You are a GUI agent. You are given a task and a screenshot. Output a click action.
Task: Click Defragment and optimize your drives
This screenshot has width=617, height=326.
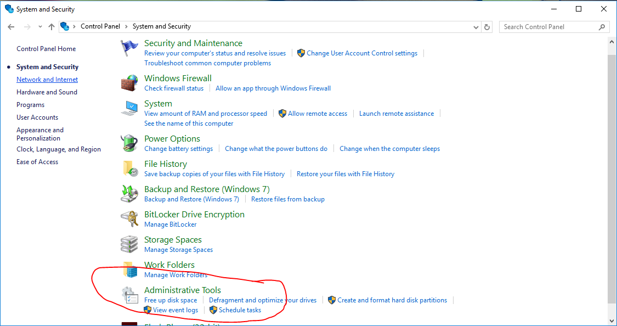point(263,300)
